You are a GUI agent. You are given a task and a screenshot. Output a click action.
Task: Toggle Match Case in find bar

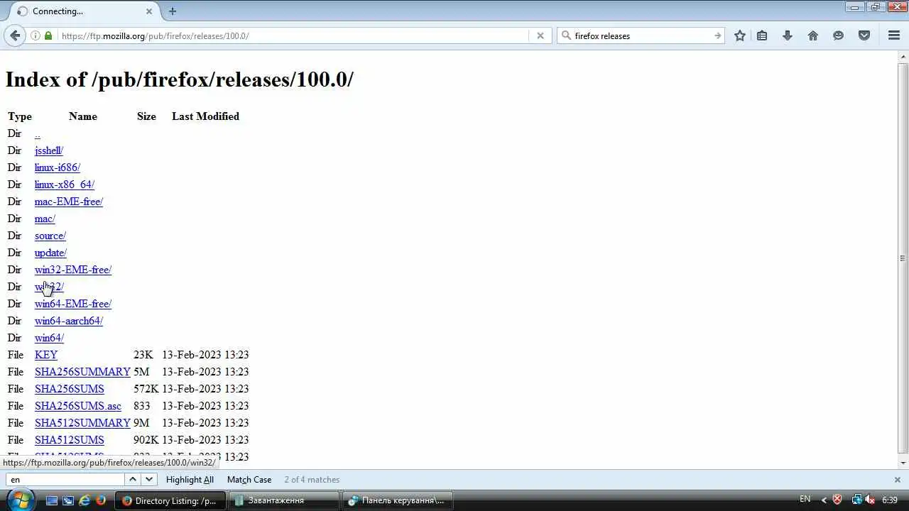tap(249, 480)
